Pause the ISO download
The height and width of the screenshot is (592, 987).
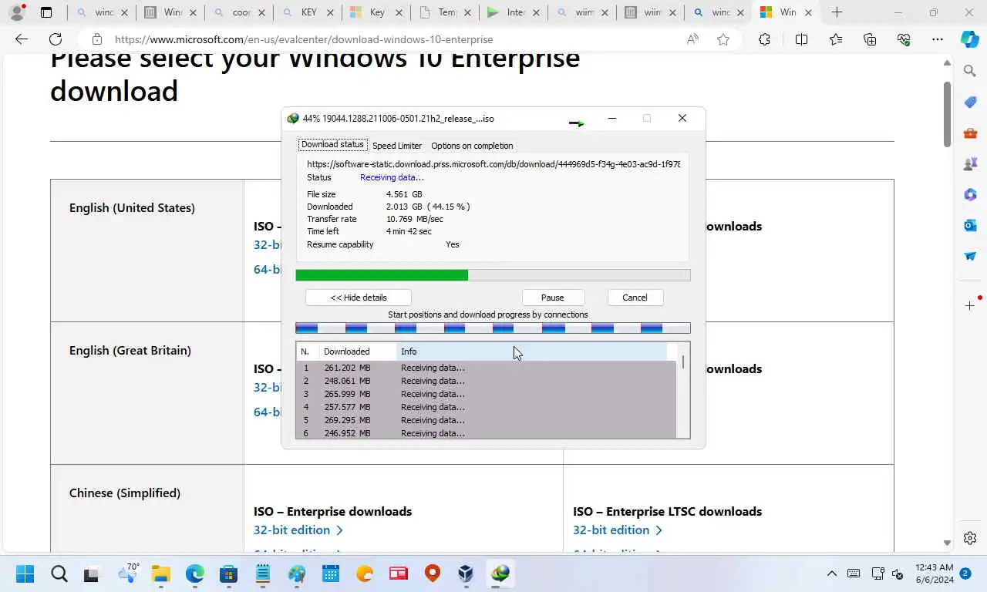[552, 298]
